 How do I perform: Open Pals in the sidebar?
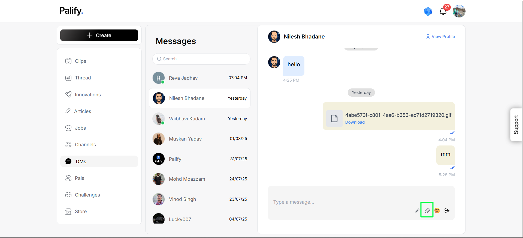(x=99, y=178)
